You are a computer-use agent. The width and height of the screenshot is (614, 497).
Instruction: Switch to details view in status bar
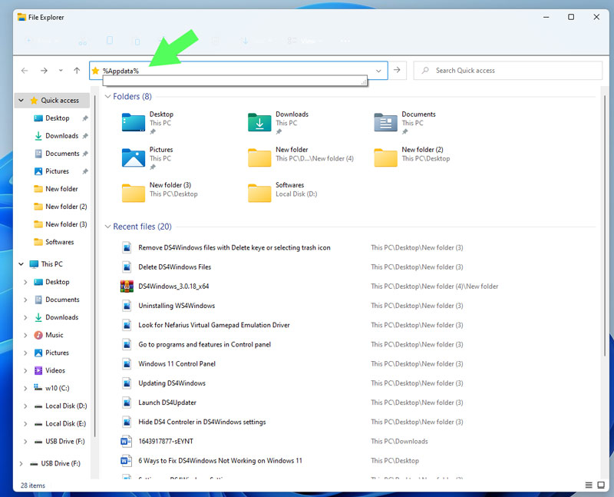tap(589, 485)
